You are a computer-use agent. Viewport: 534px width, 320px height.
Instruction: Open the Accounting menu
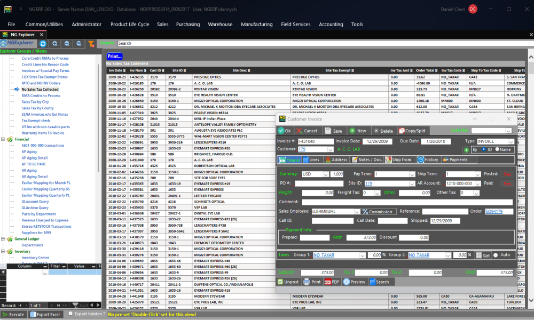(x=331, y=24)
